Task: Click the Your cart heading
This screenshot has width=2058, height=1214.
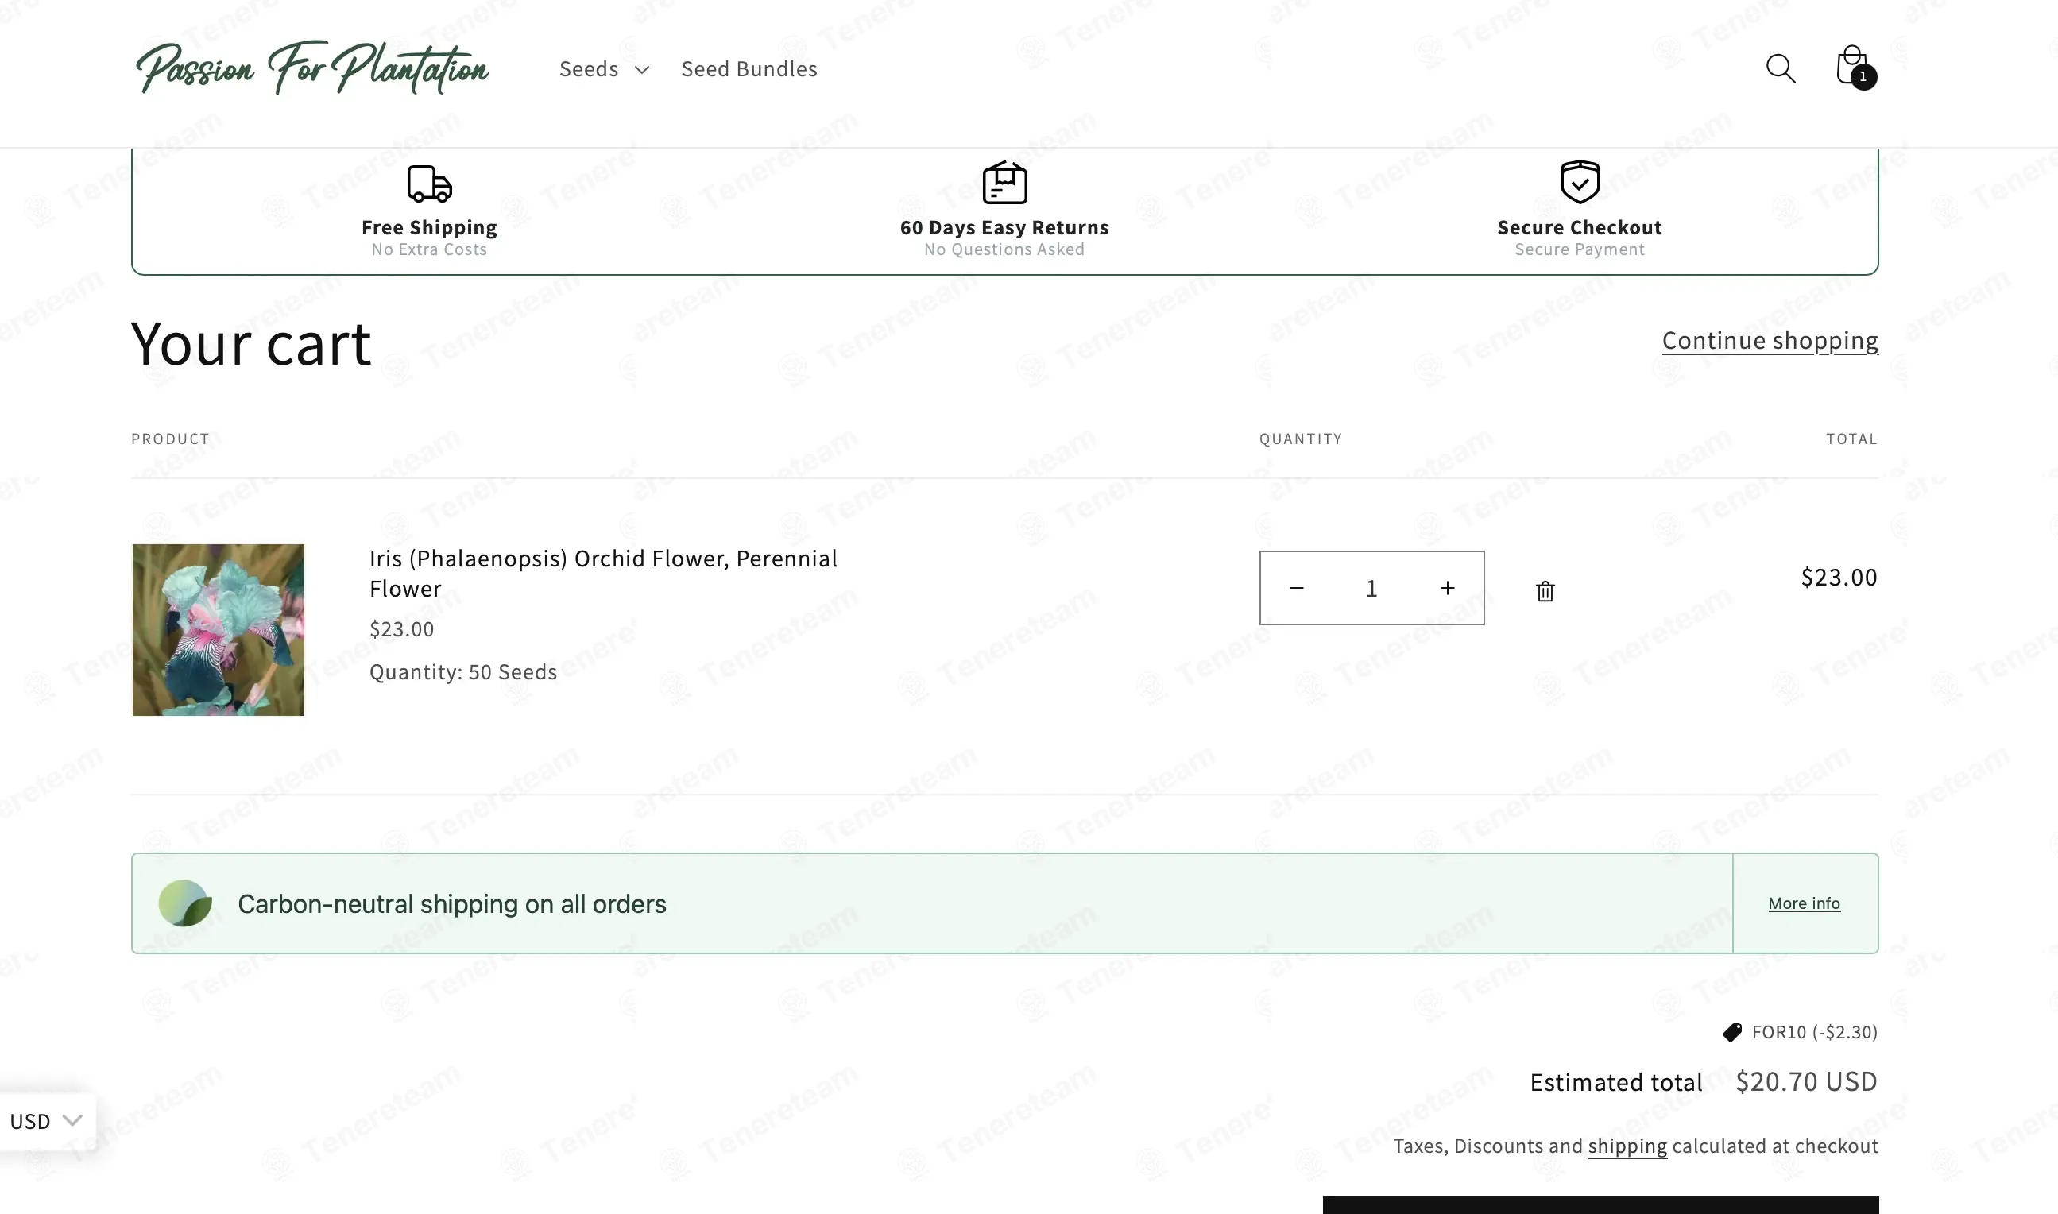Action: (251, 343)
